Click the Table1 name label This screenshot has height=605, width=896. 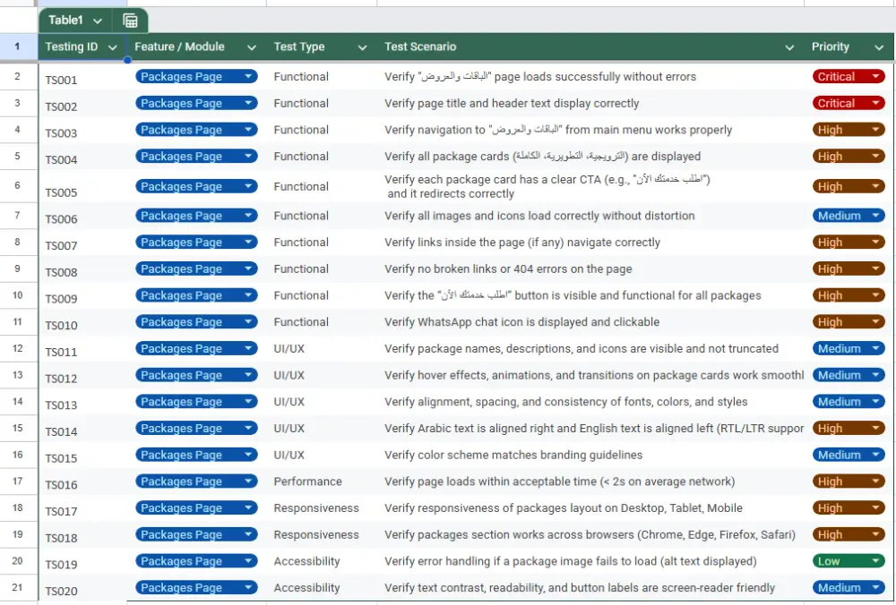pyautogui.click(x=65, y=21)
